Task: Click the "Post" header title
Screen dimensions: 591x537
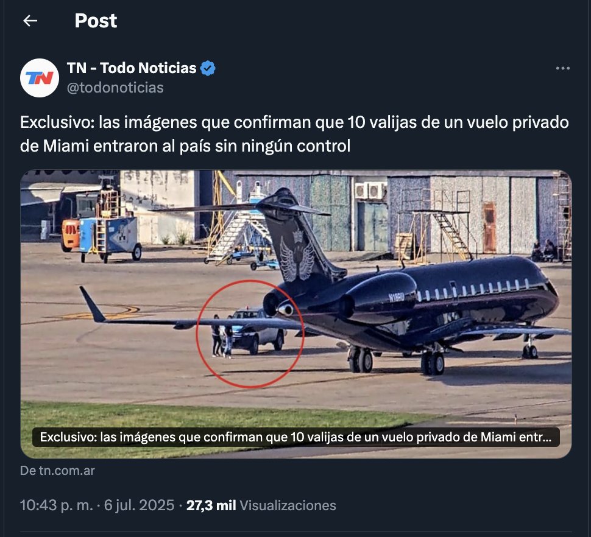Action: click(x=96, y=21)
